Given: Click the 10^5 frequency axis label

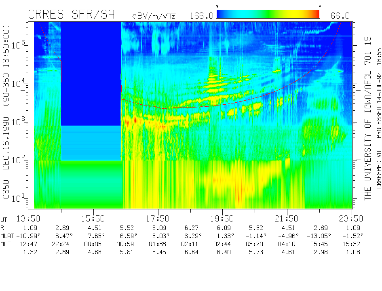Looking at the screenshot, I should pos(19,44).
